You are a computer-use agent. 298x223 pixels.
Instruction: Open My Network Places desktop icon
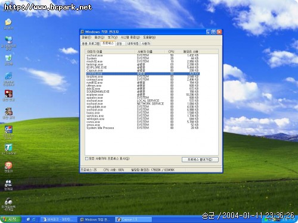click(x=8, y=43)
